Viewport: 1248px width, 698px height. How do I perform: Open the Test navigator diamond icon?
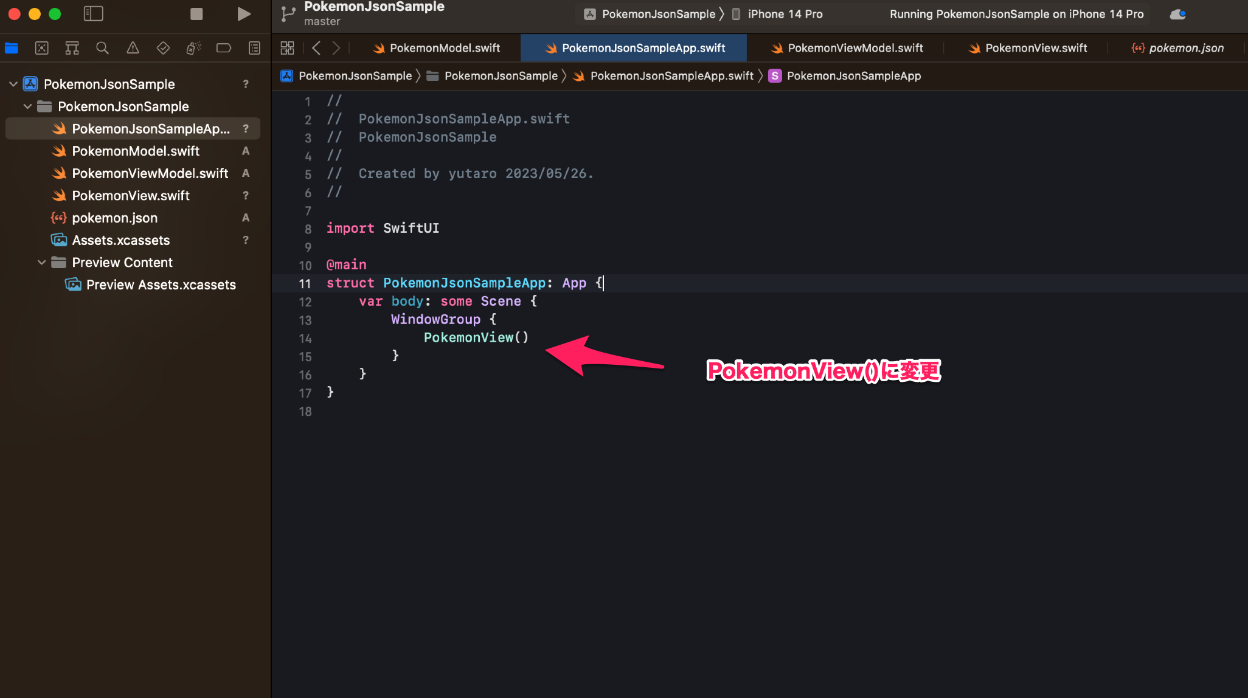pos(163,48)
